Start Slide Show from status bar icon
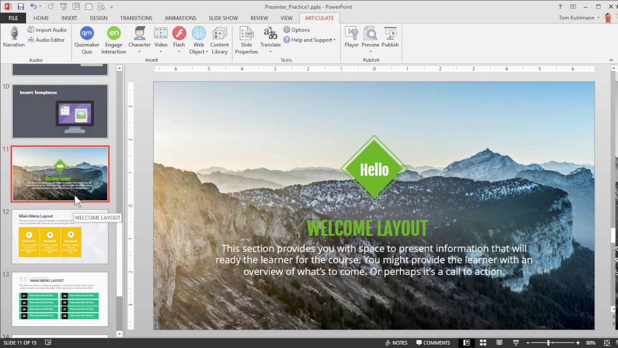618x348 pixels. [x=516, y=343]
